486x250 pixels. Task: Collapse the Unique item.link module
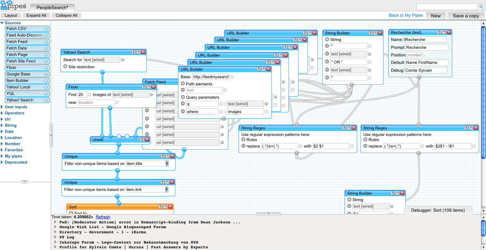167,182
